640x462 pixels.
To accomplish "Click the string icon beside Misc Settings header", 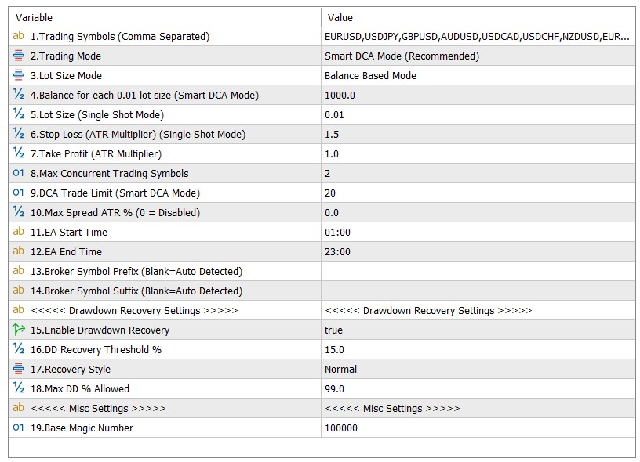I will pyautogui.click(x=18, y=407).
